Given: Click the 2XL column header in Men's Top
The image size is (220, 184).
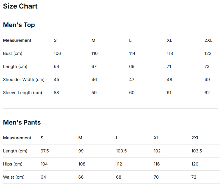Looking at the screenshot, I should pyautogui.click(x=208, y=40).
